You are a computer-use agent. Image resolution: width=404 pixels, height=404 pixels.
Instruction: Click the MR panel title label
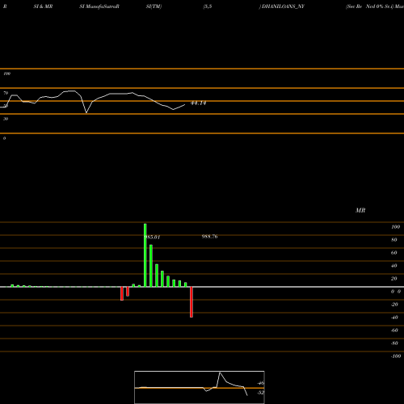pos(360,210)
